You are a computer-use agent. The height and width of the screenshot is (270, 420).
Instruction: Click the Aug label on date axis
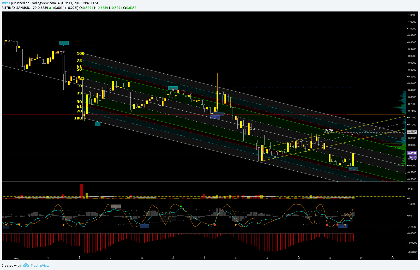[x=17, y=259]
